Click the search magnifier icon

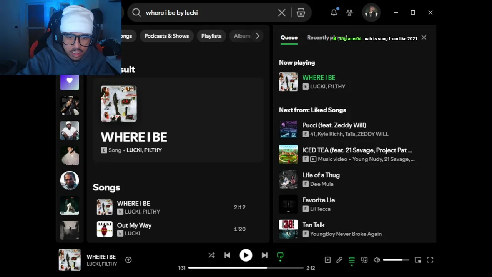(136, 13)
